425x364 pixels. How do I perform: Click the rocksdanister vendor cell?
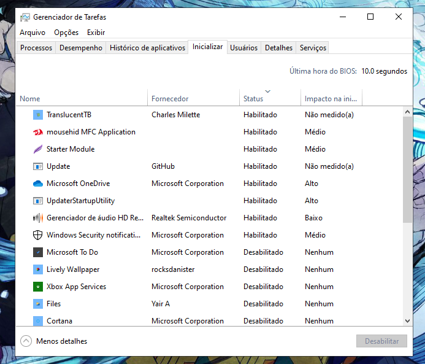point(173,269)
